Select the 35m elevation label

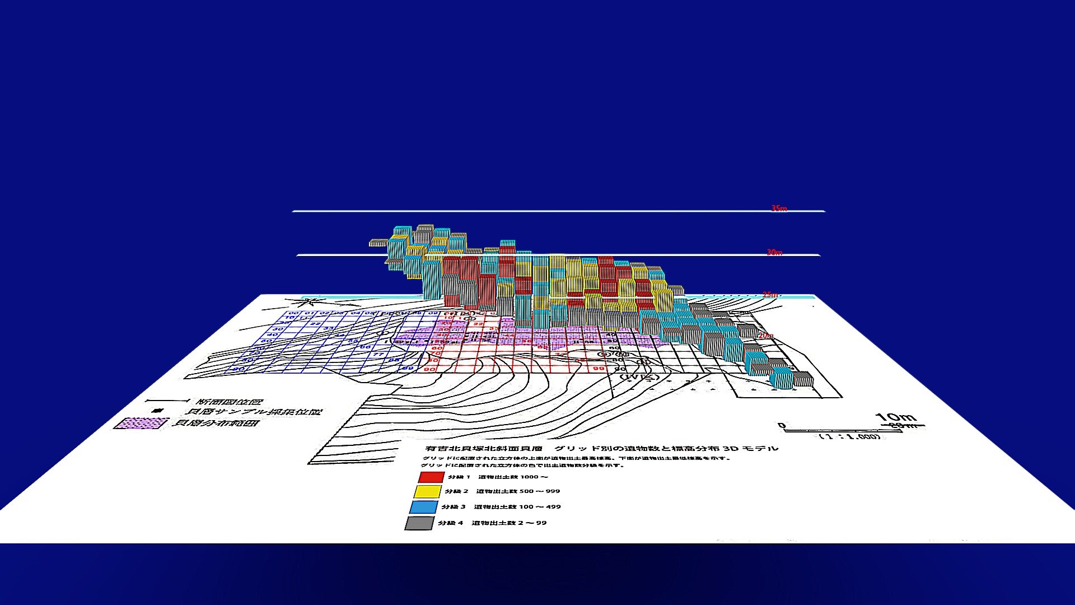779,208
